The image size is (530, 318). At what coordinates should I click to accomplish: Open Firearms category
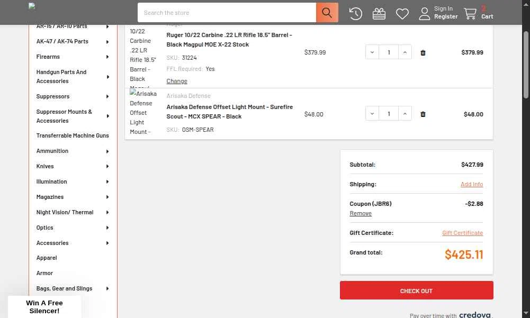pyautogui.click(x=48, y=57)
